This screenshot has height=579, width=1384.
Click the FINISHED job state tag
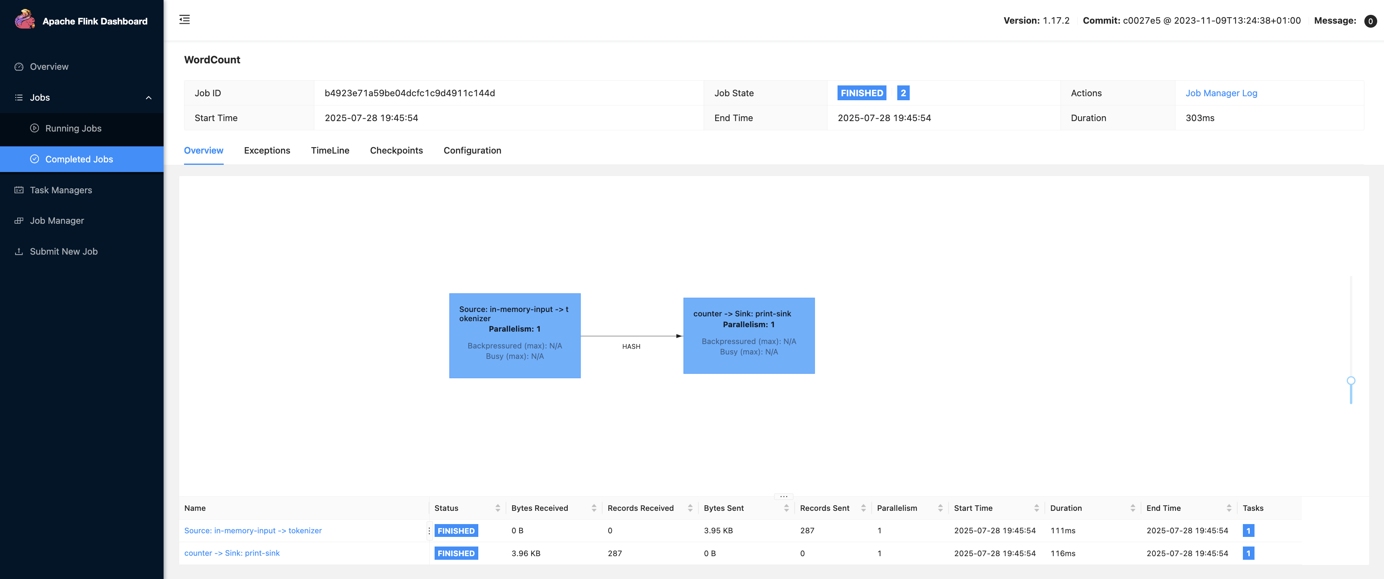point(862,93)
